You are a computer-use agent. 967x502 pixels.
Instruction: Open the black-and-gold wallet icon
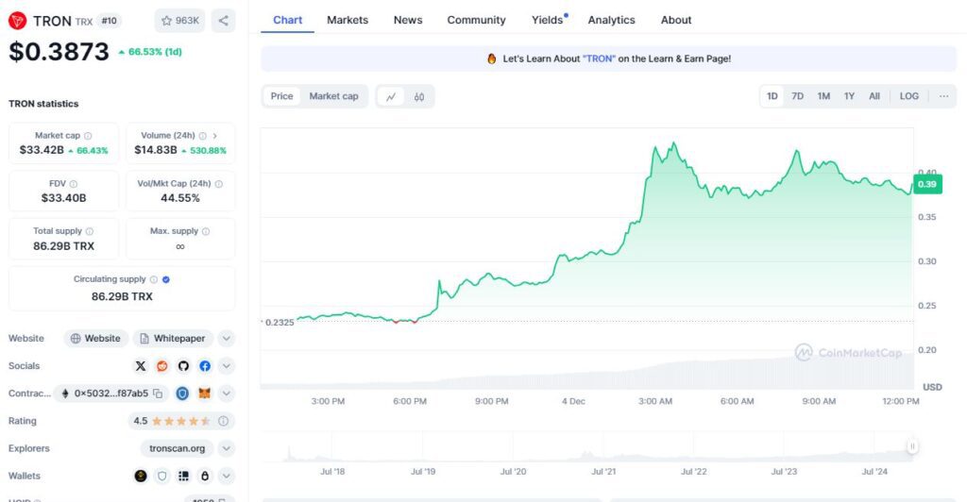[x=141, y=476]
